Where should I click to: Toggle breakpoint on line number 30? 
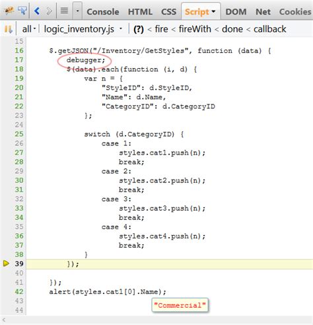[19, 180]
